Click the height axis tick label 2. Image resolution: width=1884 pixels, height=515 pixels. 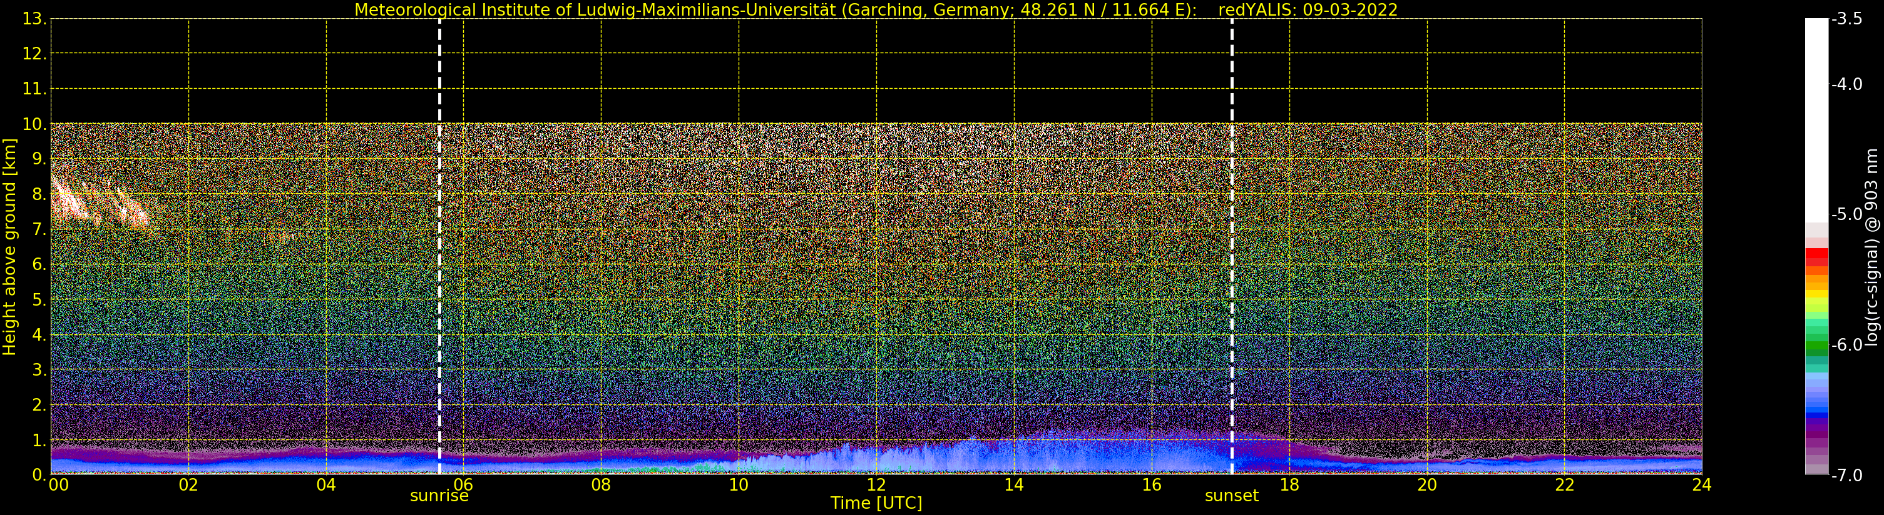pyautogui.click(x=38, y=405)
